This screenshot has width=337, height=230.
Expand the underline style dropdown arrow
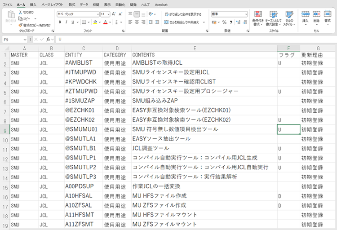click(77, 22)
